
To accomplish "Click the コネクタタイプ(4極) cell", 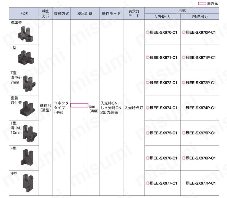I will click(61, 108).
